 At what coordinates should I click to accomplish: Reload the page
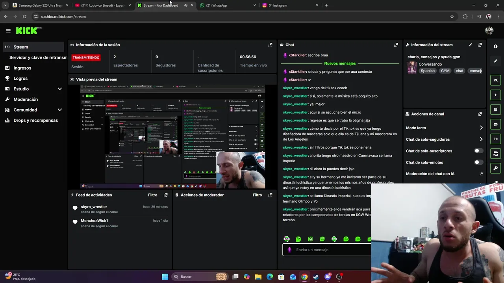click(x=24, y=17)
